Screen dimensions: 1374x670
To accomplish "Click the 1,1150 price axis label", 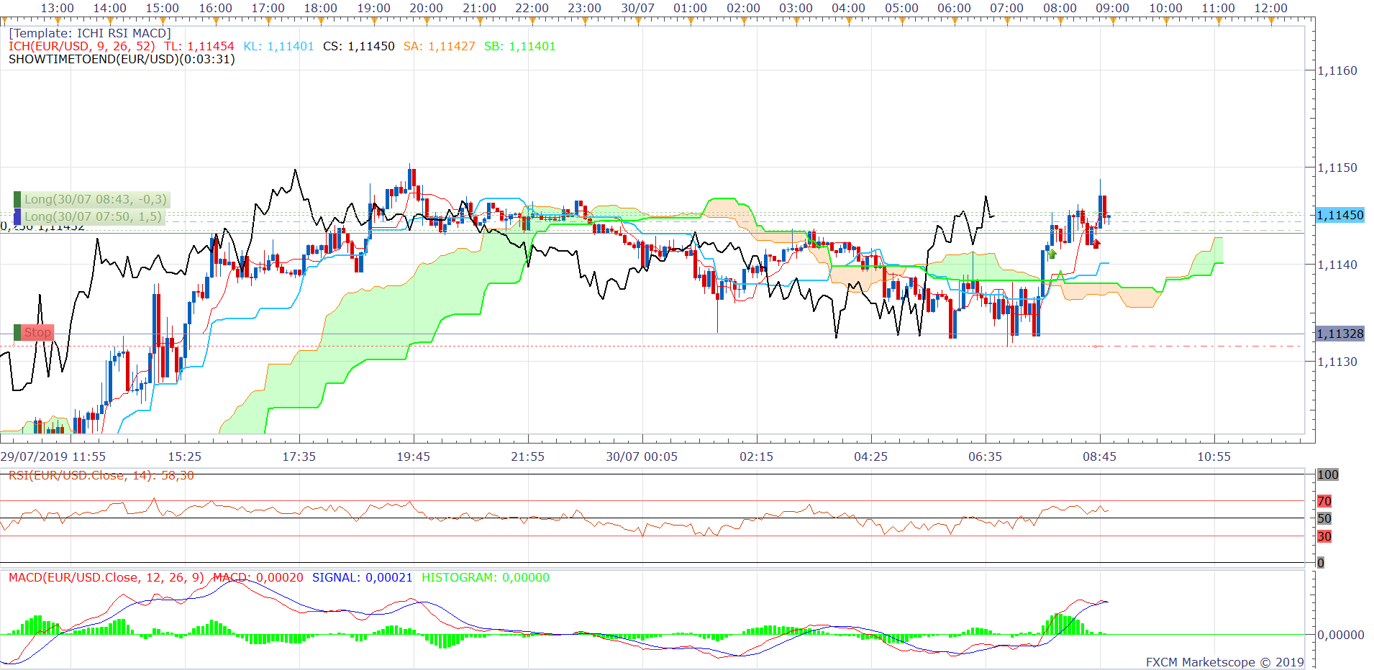I will point(1337,167).
